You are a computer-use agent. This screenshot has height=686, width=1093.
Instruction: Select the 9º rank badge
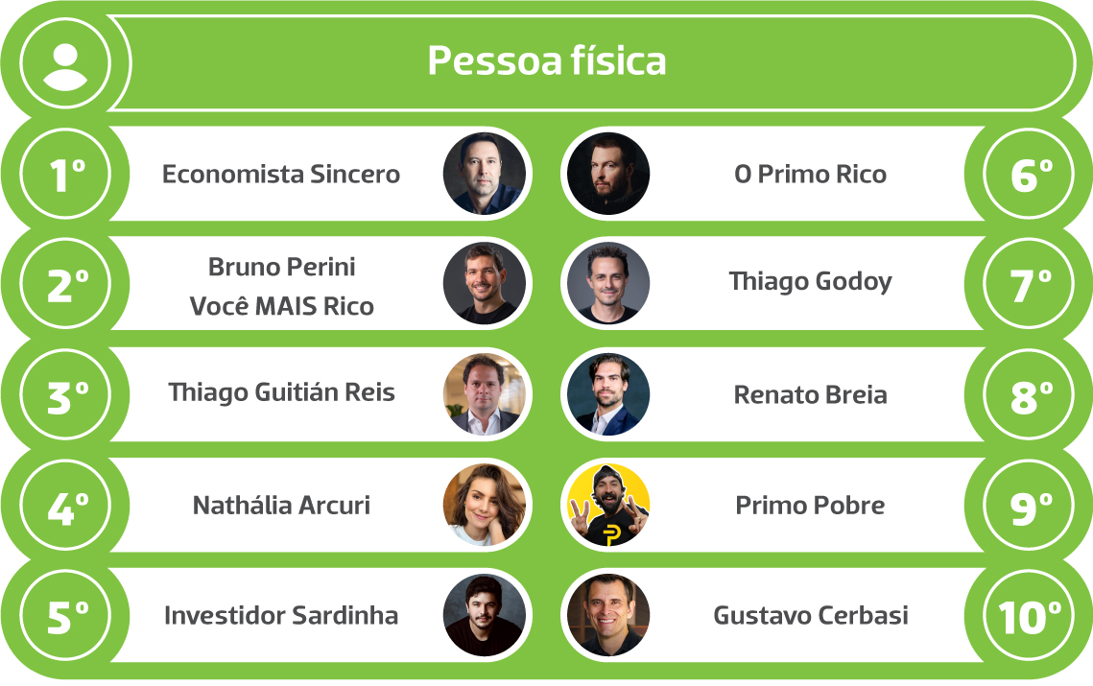point(1029,506)
